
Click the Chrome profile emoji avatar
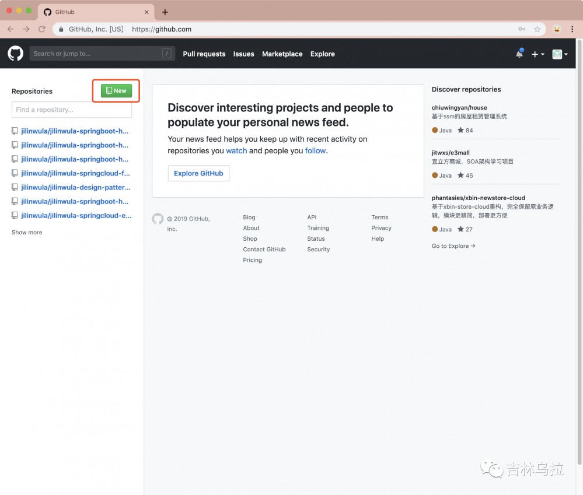point(557,29)
